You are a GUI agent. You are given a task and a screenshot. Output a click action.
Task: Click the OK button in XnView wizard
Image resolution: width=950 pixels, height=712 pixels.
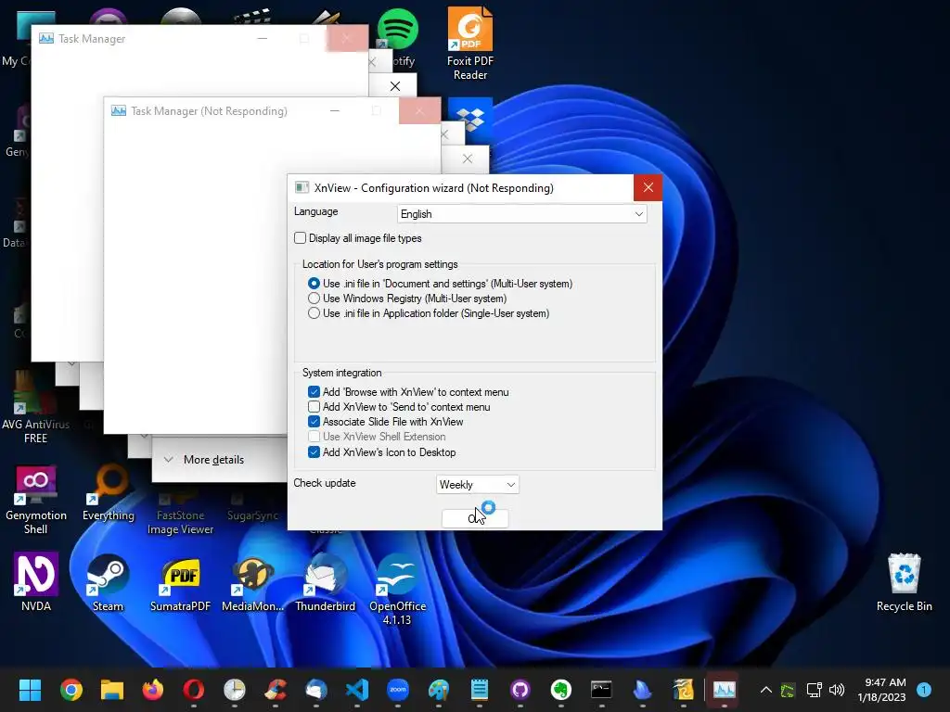[x=475, y=518]
